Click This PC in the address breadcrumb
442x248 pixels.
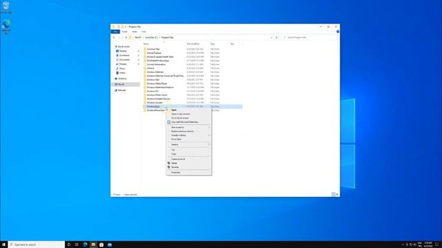point(138,37)
